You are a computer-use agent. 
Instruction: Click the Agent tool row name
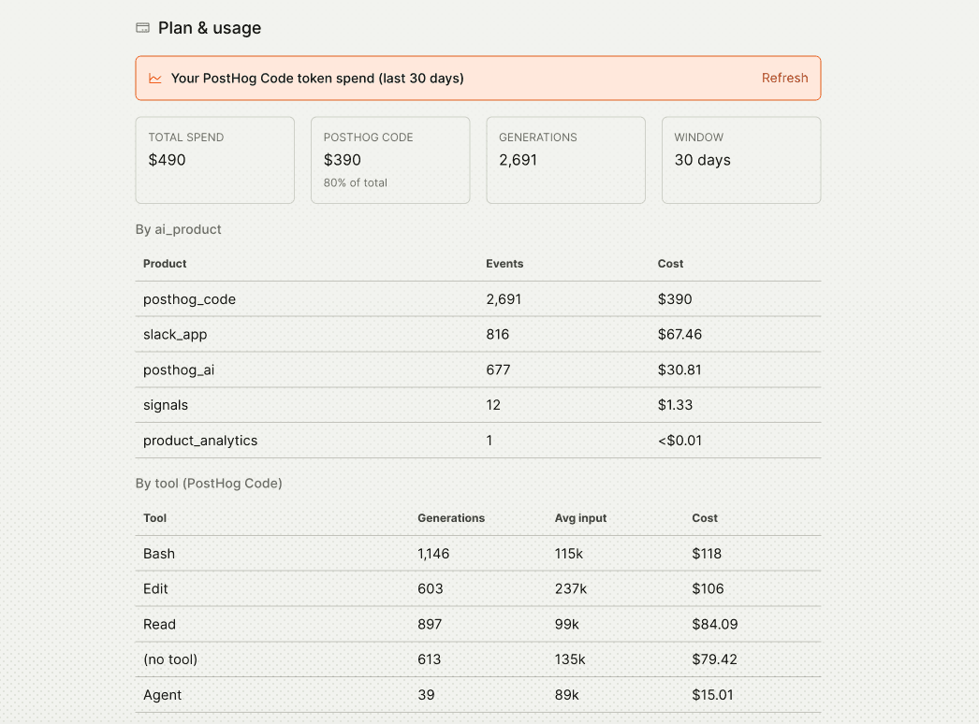click(162, 695)
